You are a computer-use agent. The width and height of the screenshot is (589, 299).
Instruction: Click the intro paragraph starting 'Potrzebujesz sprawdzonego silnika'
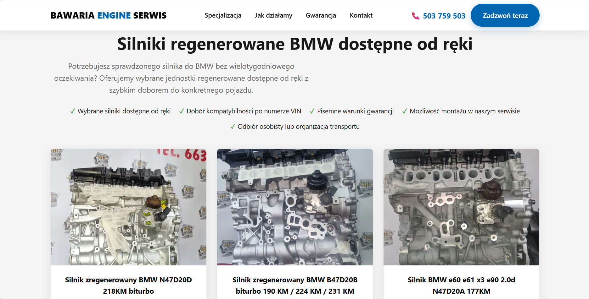point(181,78)
